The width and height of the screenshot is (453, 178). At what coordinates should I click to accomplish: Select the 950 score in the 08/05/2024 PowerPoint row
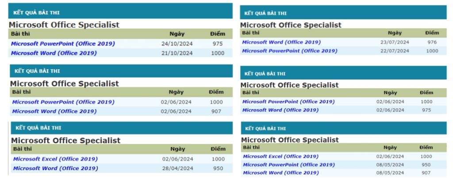[x=426, y=165]
